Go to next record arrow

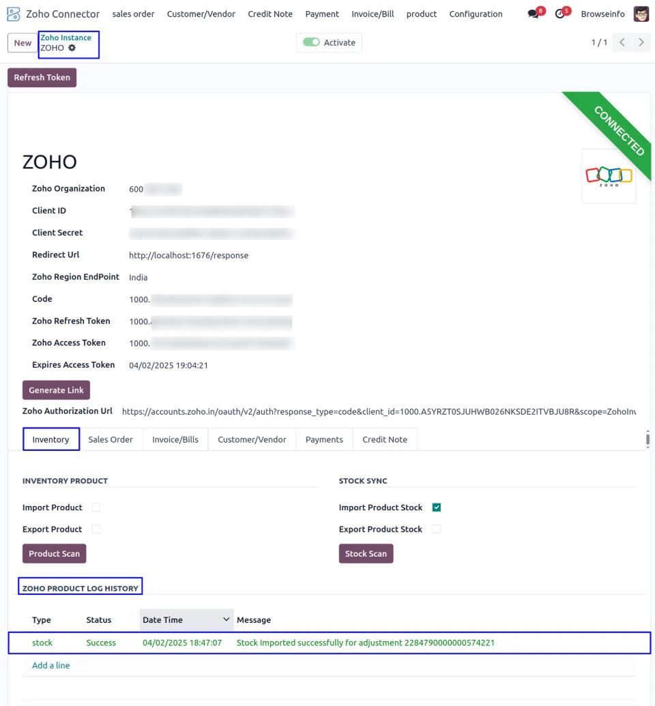click(x=641, y=42)
